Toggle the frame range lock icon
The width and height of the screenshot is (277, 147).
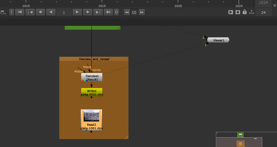(245, 12)
